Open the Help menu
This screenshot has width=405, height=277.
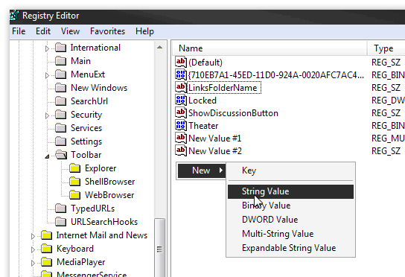144,31
